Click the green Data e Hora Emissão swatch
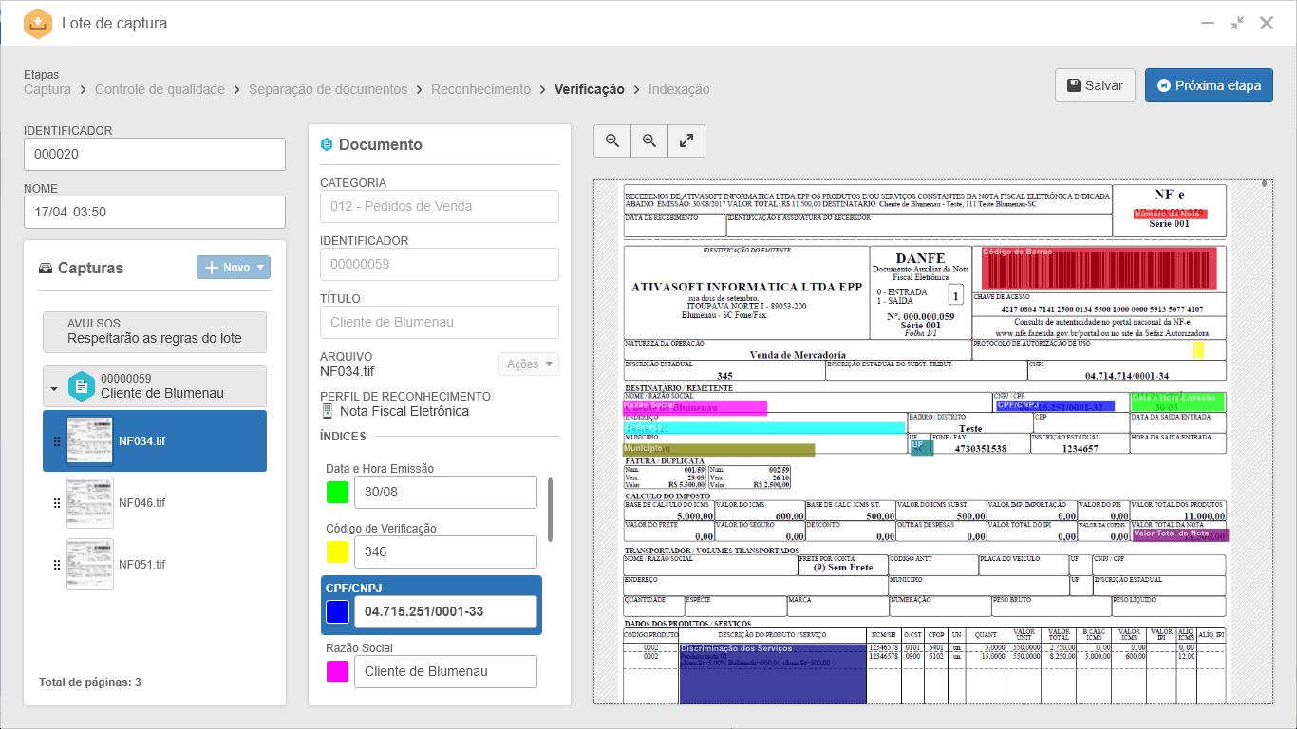Viewport: 1297px width, 729px height. point(337,492)
